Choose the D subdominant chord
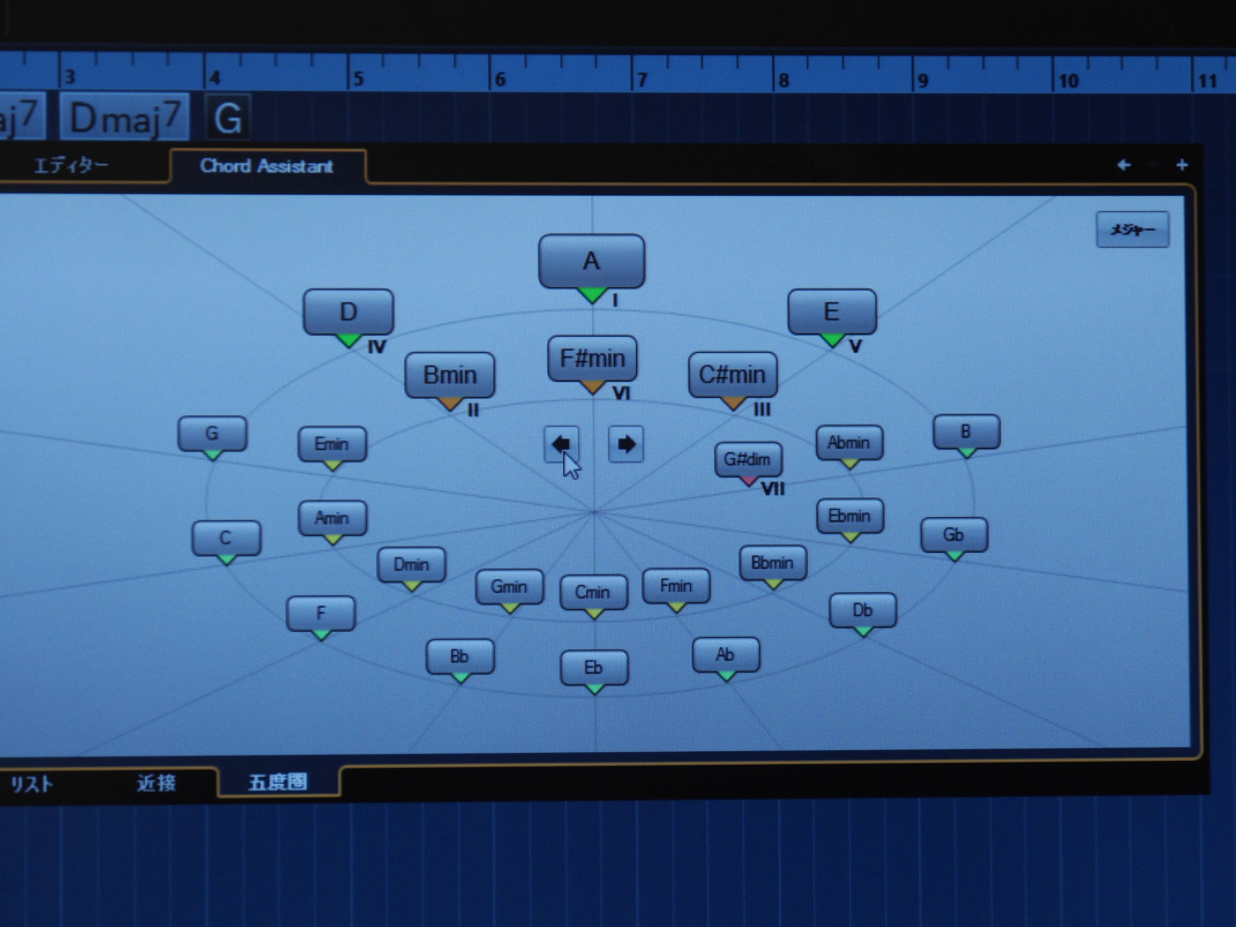The height and width of the screenshot is (927, 1236). 349,312
